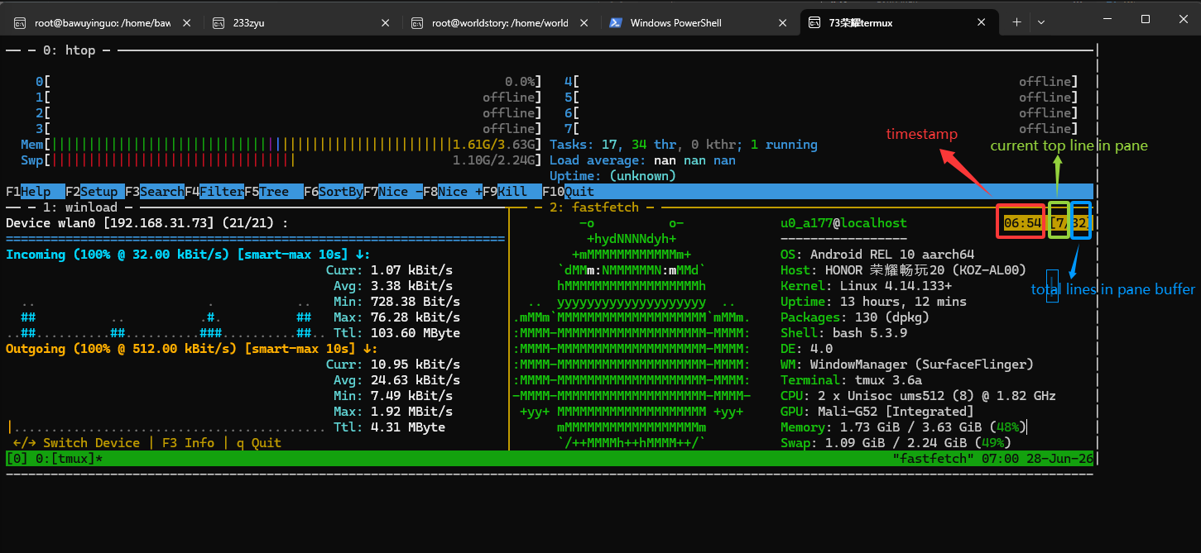Image resolution: width=1201 pixels, height=553 pixels.
Task: Click F7 Nice - in htop
Action: pos(393,192)
